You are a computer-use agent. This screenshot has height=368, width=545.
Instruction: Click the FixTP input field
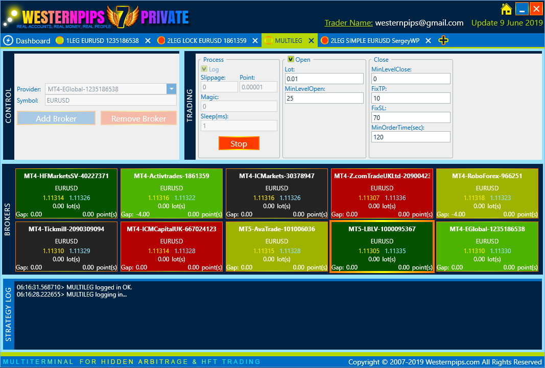coord(411,98)
